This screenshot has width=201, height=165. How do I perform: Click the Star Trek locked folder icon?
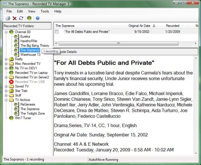[x=11, y=91]
